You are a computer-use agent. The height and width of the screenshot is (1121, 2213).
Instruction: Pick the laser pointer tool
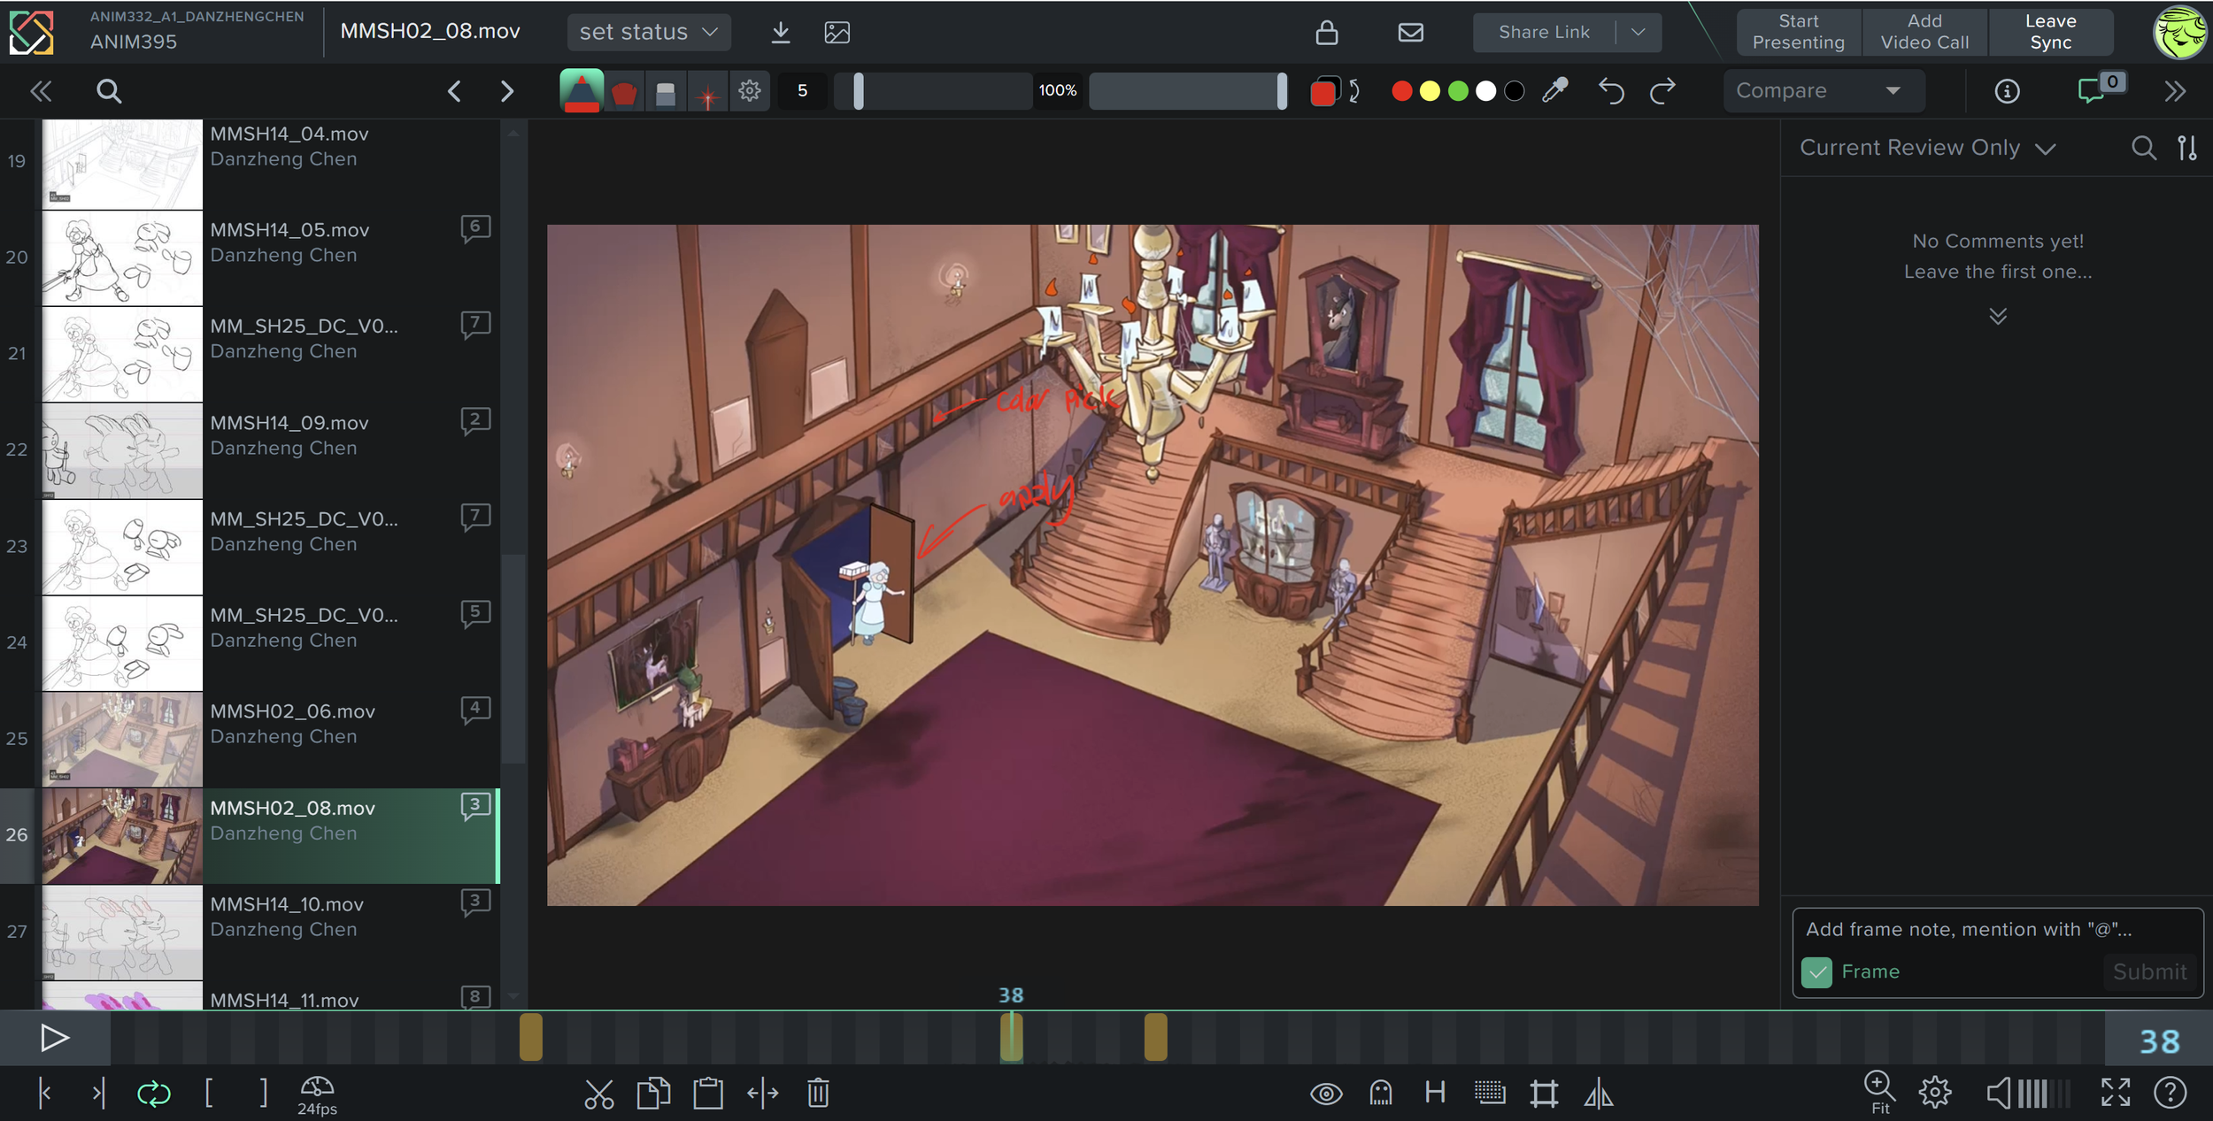(707, 91)
